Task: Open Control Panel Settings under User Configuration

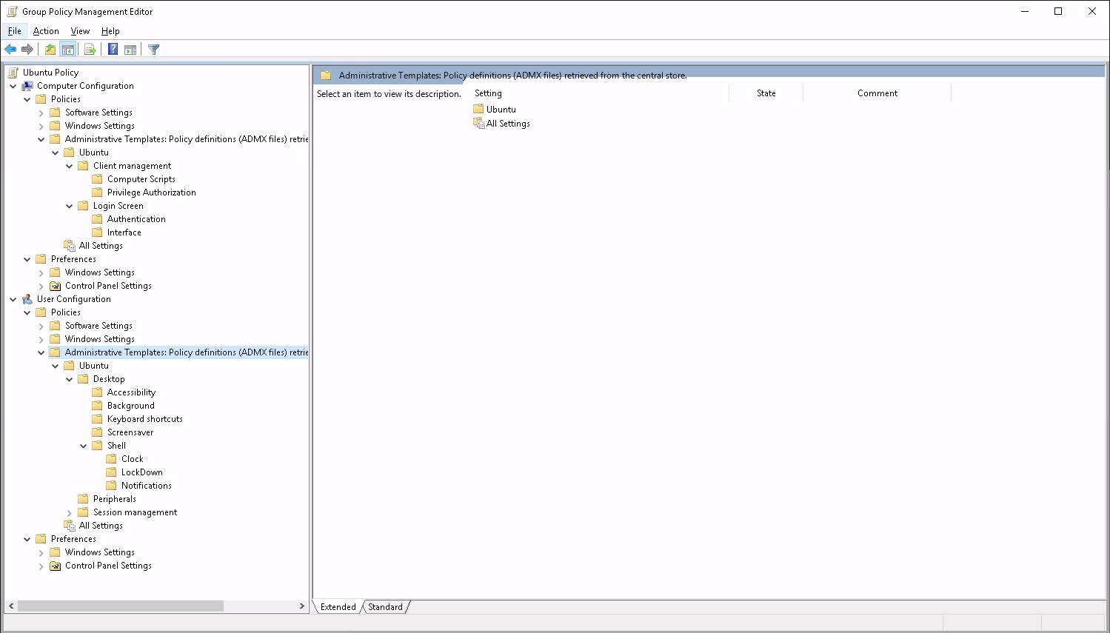Action: point(108,566)
